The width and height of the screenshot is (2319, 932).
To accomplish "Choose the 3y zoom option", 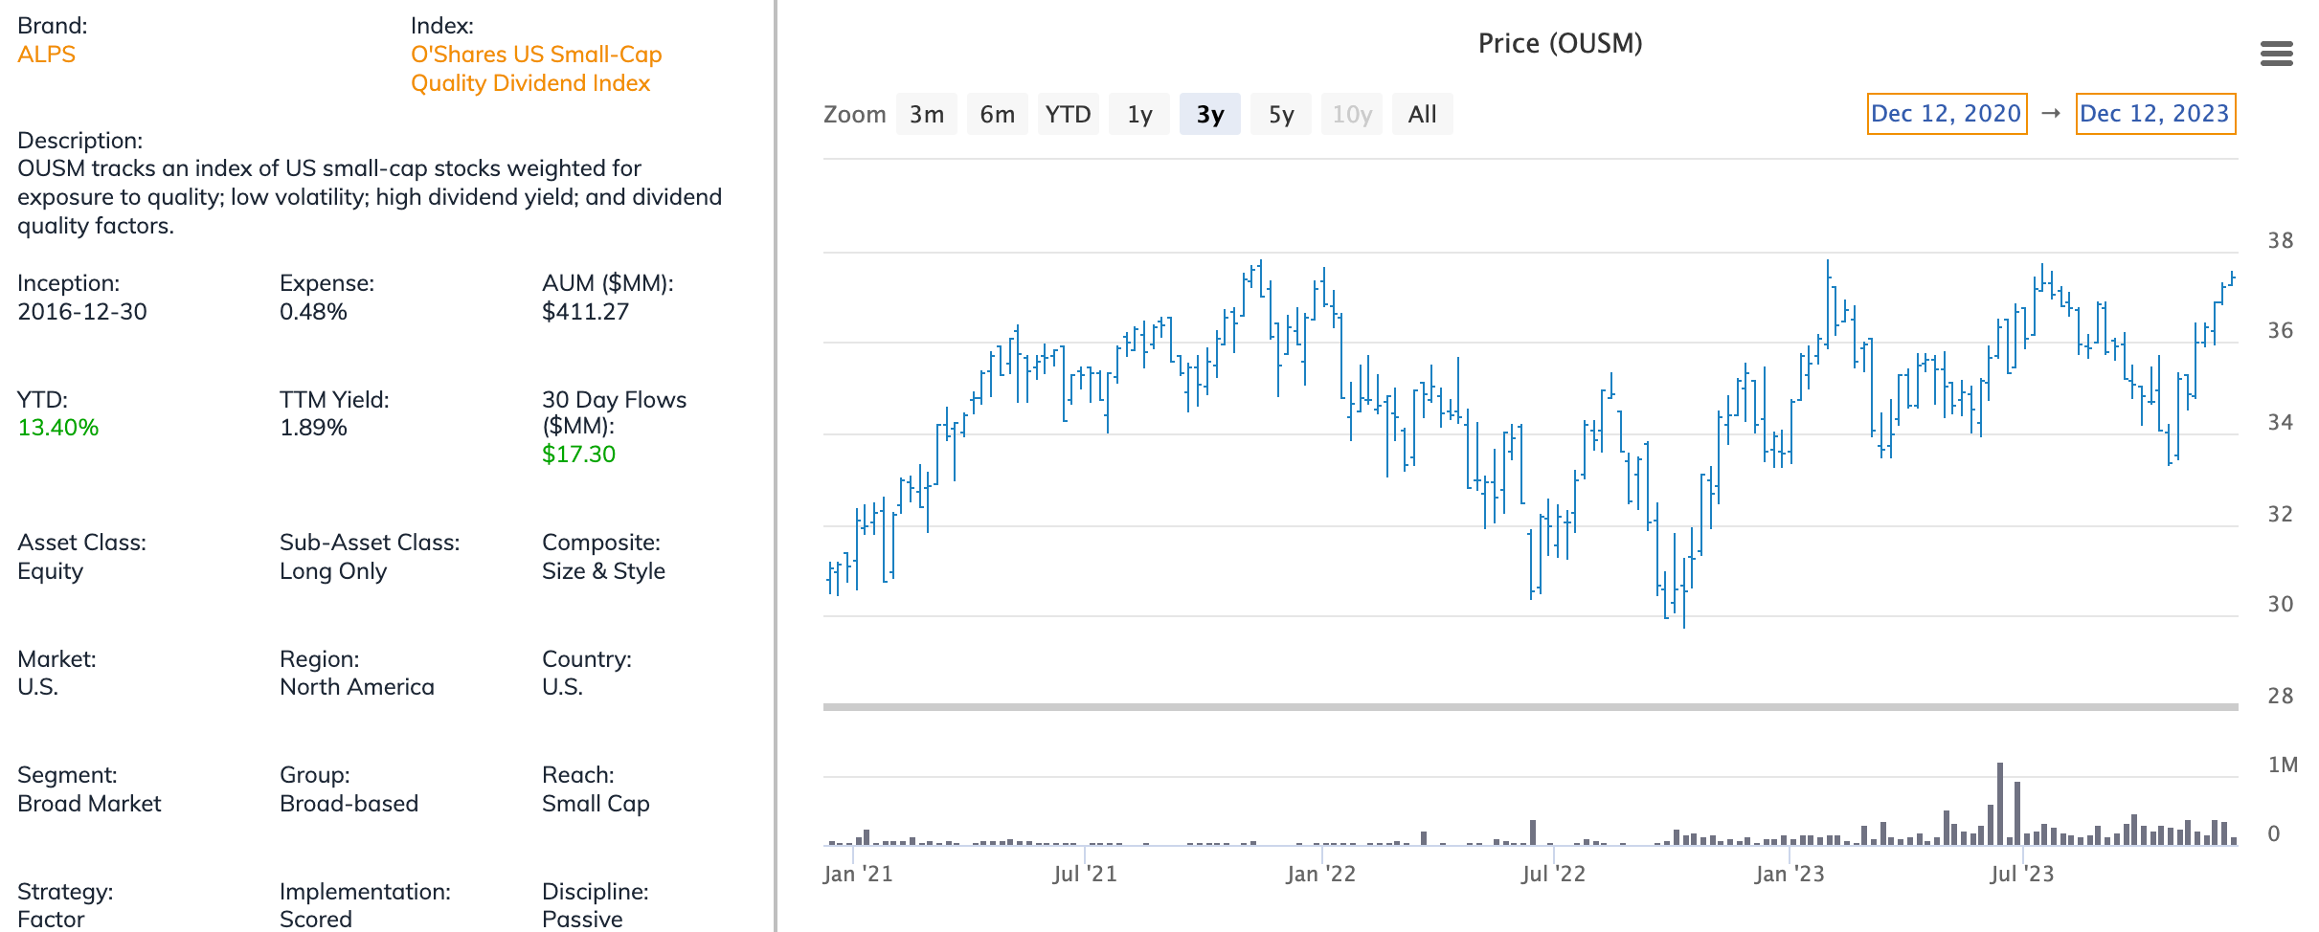I will [x=1210, y=115].
